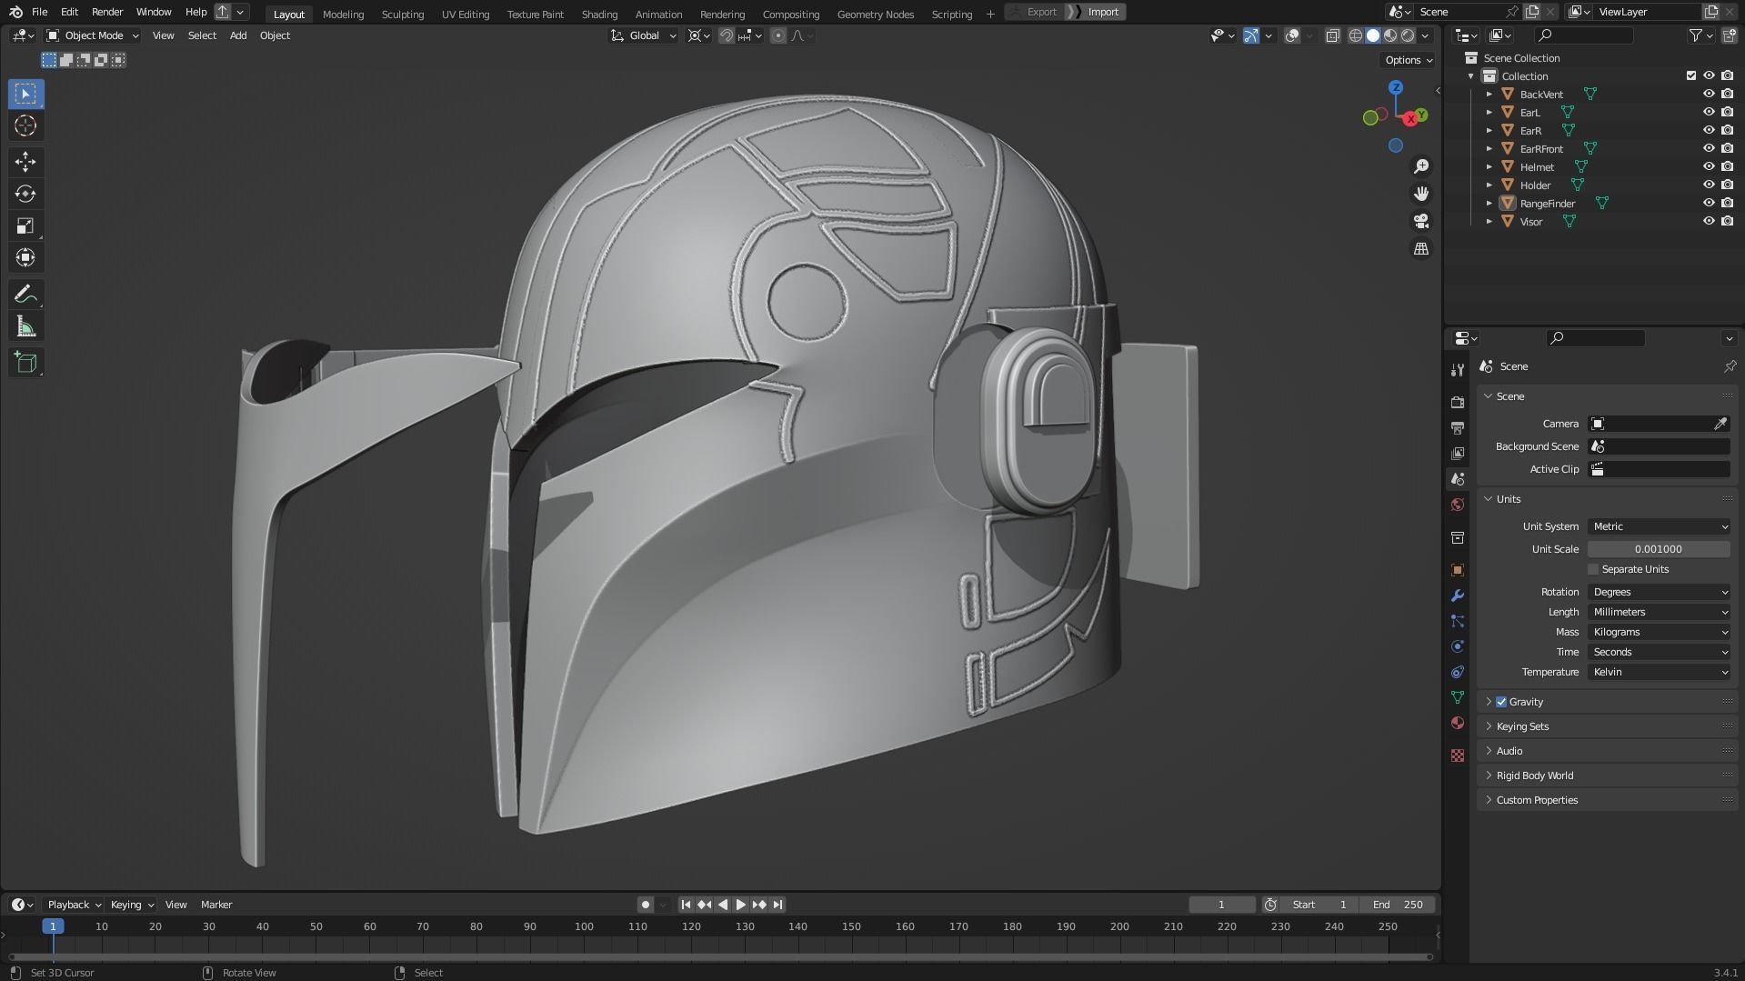Open the Object Mode dropdown
Viewport: 1745px width, 981px height.
[x=93, y=35]
